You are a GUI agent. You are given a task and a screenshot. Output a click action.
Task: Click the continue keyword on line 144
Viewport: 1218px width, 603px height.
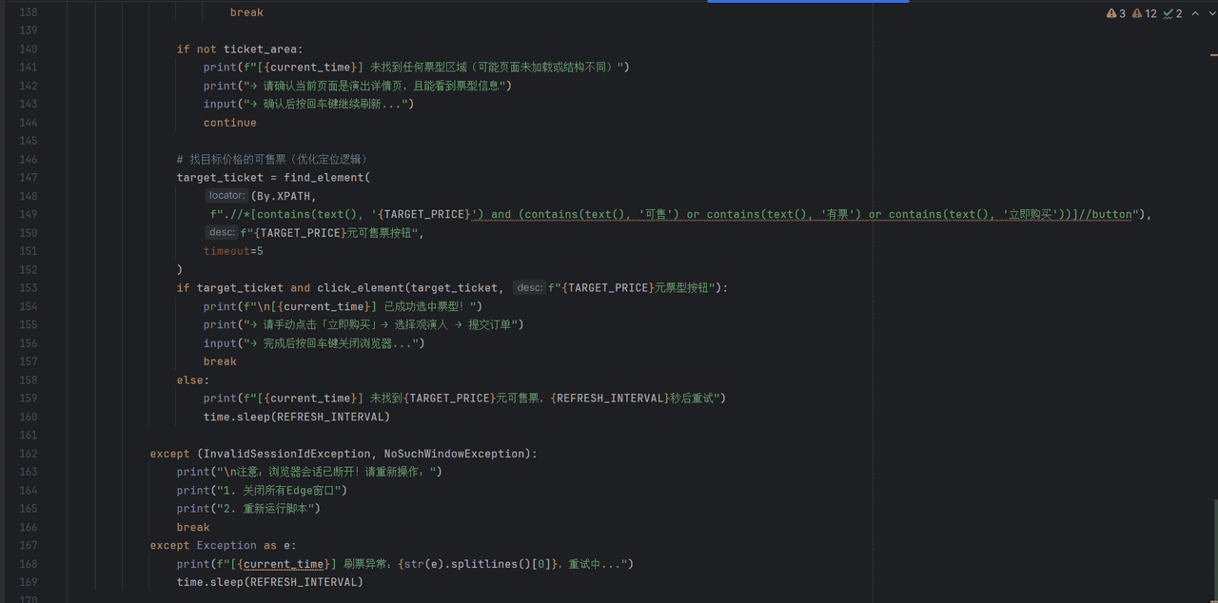[x=229, y=123]
